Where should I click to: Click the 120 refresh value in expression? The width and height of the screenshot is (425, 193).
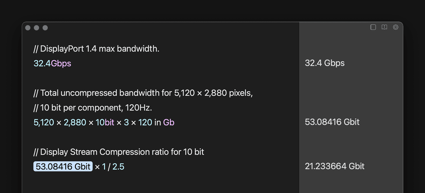point(145,122)
